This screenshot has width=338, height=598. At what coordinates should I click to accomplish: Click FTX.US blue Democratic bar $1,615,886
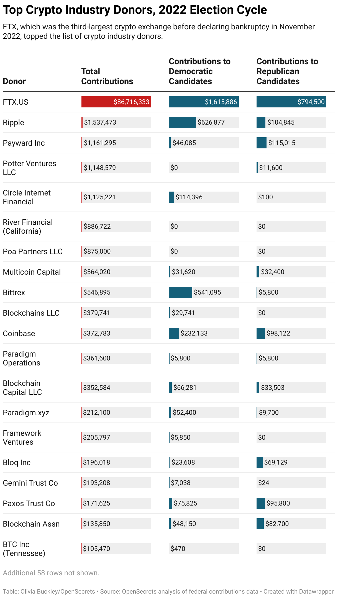tap(204, 102)
